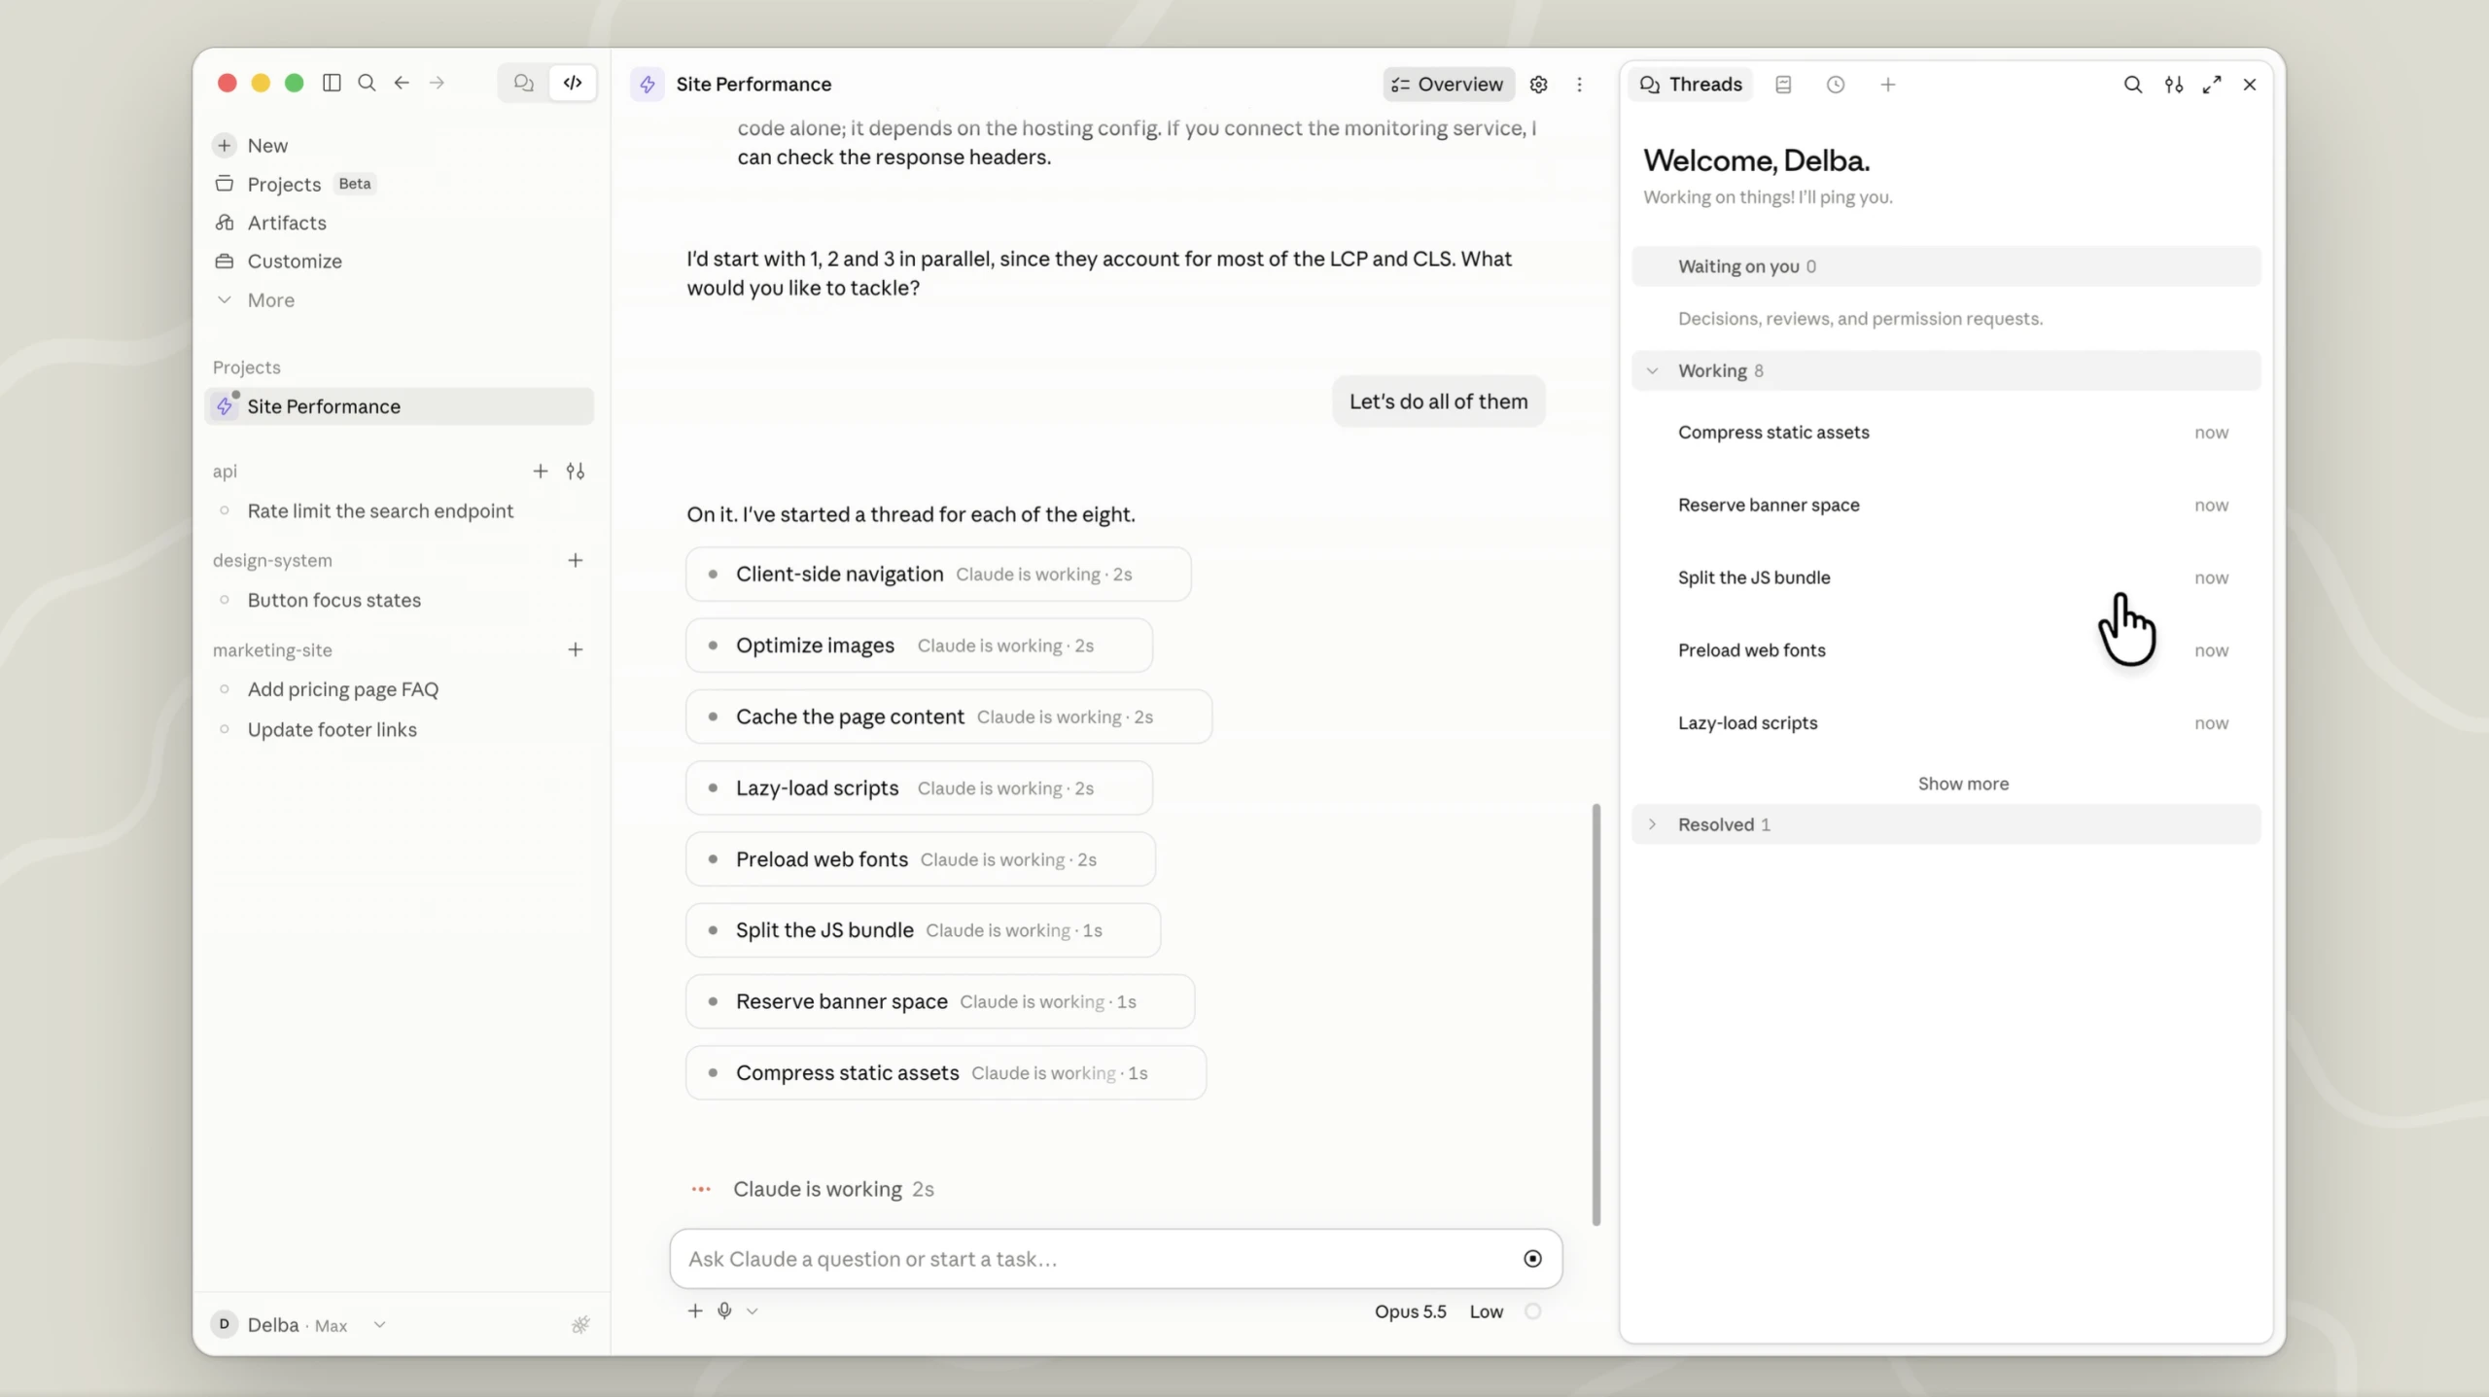This screenshot has width=2489, height=1397.
Task: Open Client-side navigation thread card
Action: pyautogui.click(x=938, y=575)
